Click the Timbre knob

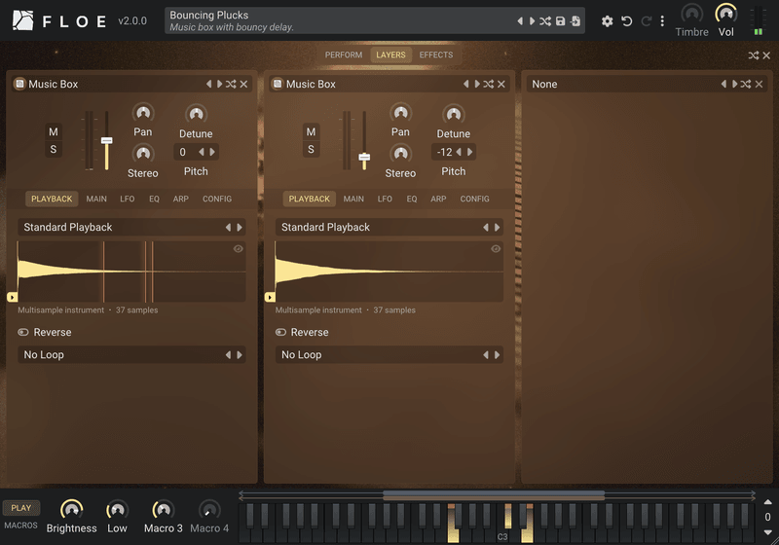[x=691, y=14]
